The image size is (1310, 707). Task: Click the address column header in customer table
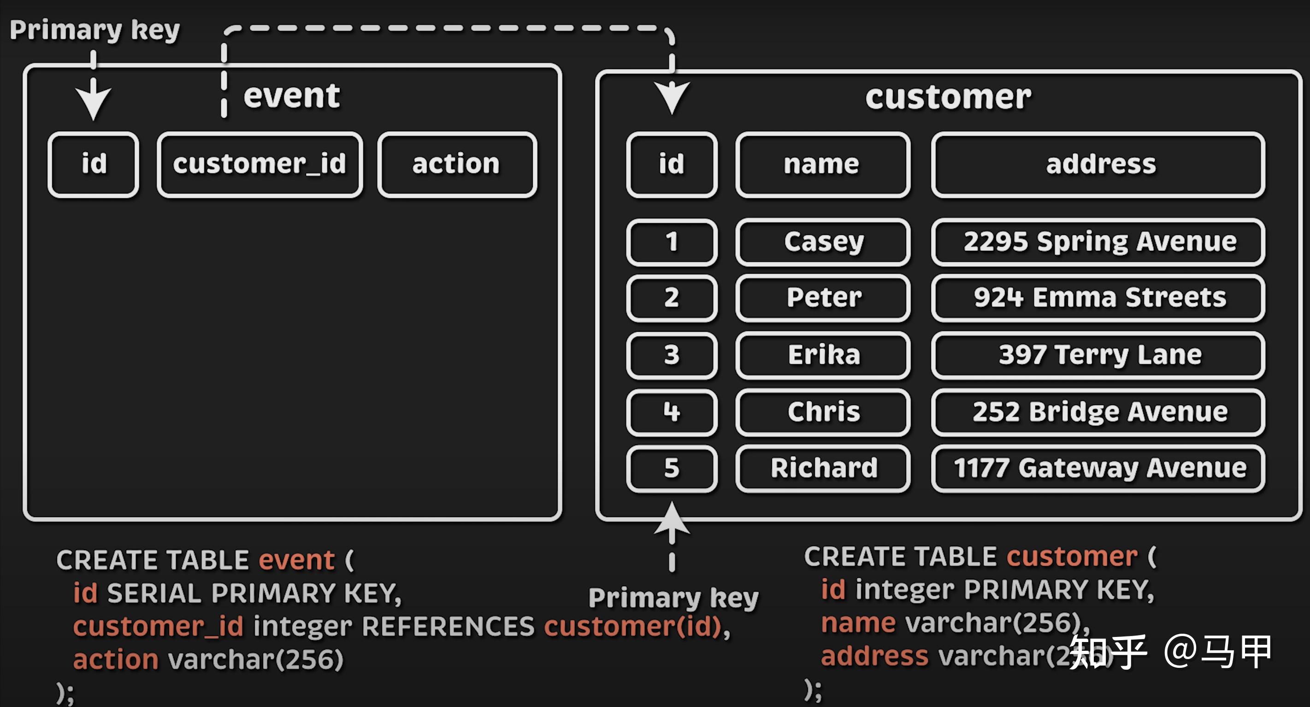coord(1098,164)
